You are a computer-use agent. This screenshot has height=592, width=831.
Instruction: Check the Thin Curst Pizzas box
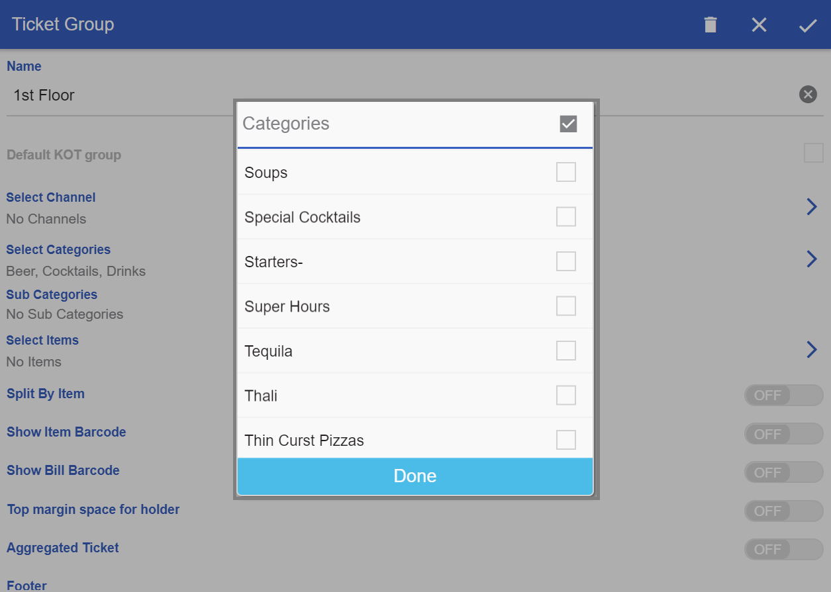tap(566, 440)
